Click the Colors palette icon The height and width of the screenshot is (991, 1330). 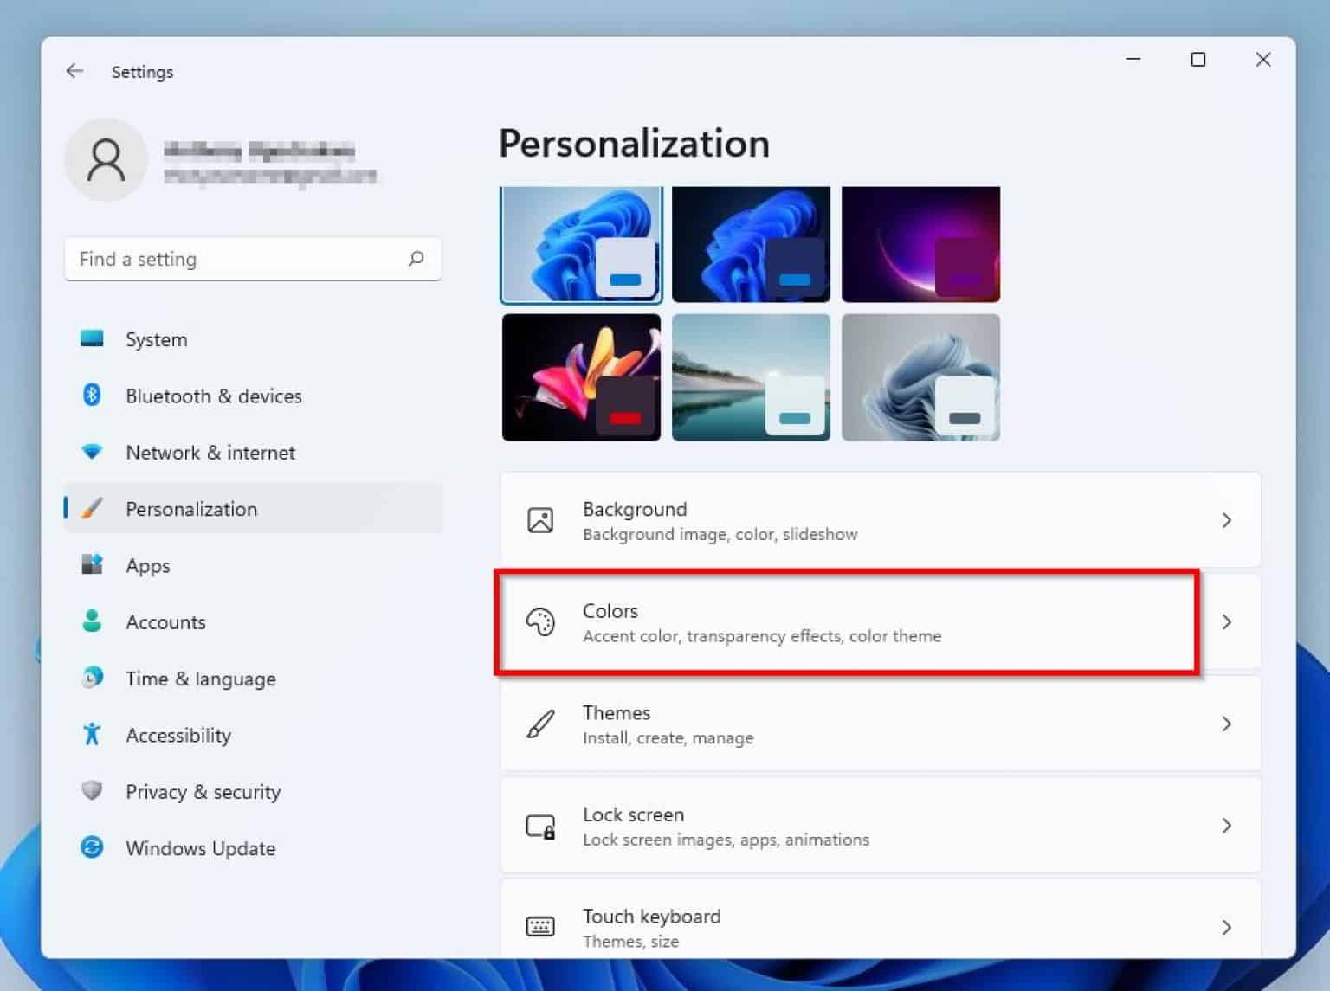coord(540,621)
